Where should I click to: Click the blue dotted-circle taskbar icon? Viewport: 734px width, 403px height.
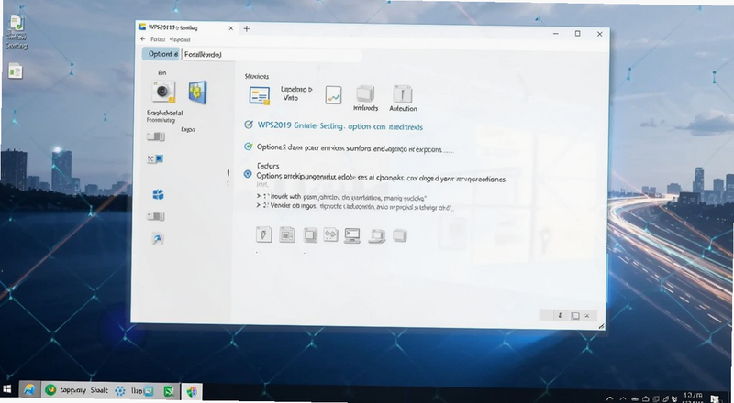click(x=120, y=391)
